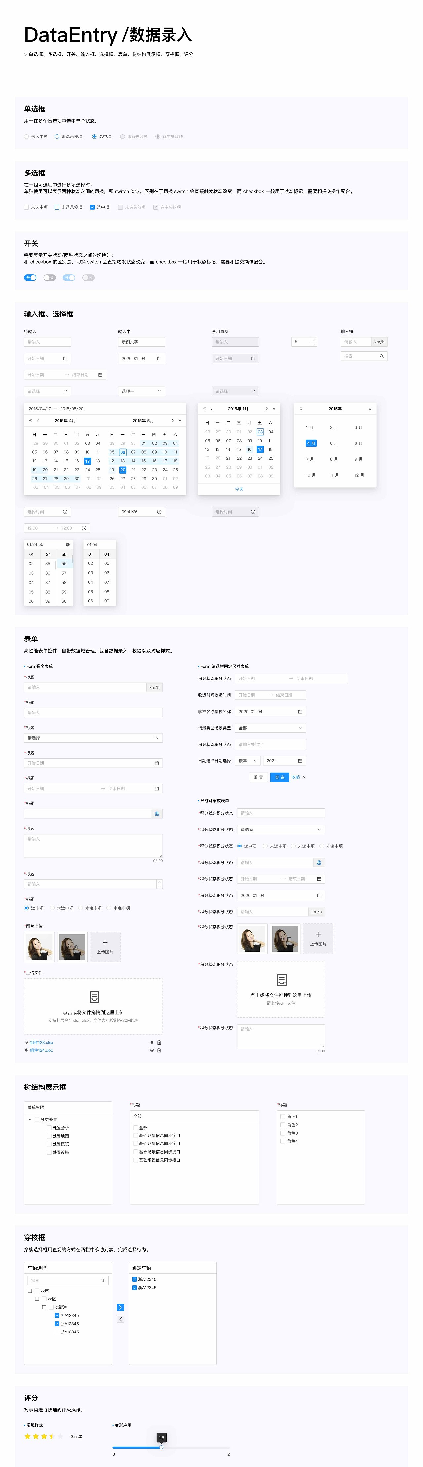Open the 组件123.xlsx file link

(x=42, y=1042)
